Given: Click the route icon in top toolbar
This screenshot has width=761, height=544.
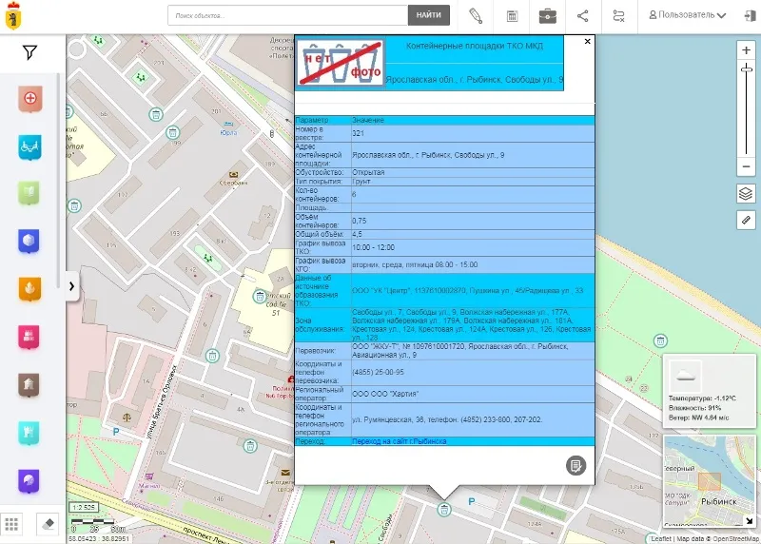Looking at the screenshot, I should pyautogui.click(x=619, y=15).
